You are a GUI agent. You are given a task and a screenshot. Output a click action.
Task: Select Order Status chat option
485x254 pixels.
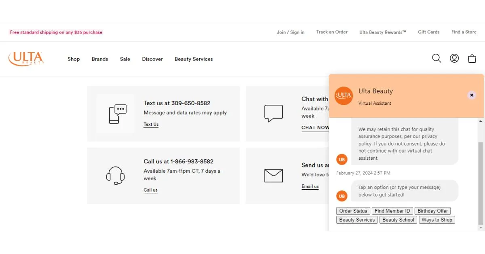click(353, 211)
